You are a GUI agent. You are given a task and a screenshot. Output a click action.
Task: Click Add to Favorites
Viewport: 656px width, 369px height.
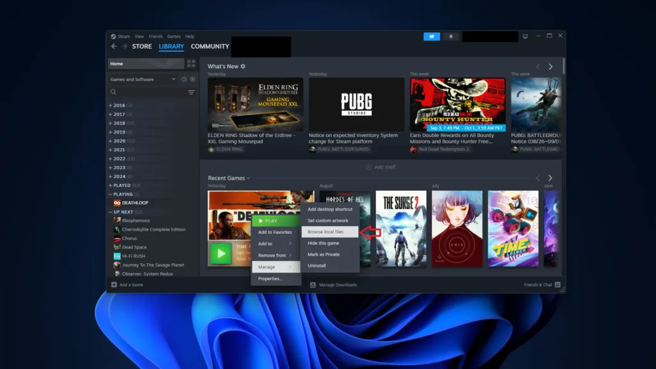point(275,232)
